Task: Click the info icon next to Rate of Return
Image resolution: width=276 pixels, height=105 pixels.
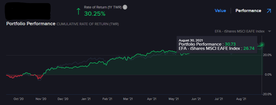Action: (125, 7)
